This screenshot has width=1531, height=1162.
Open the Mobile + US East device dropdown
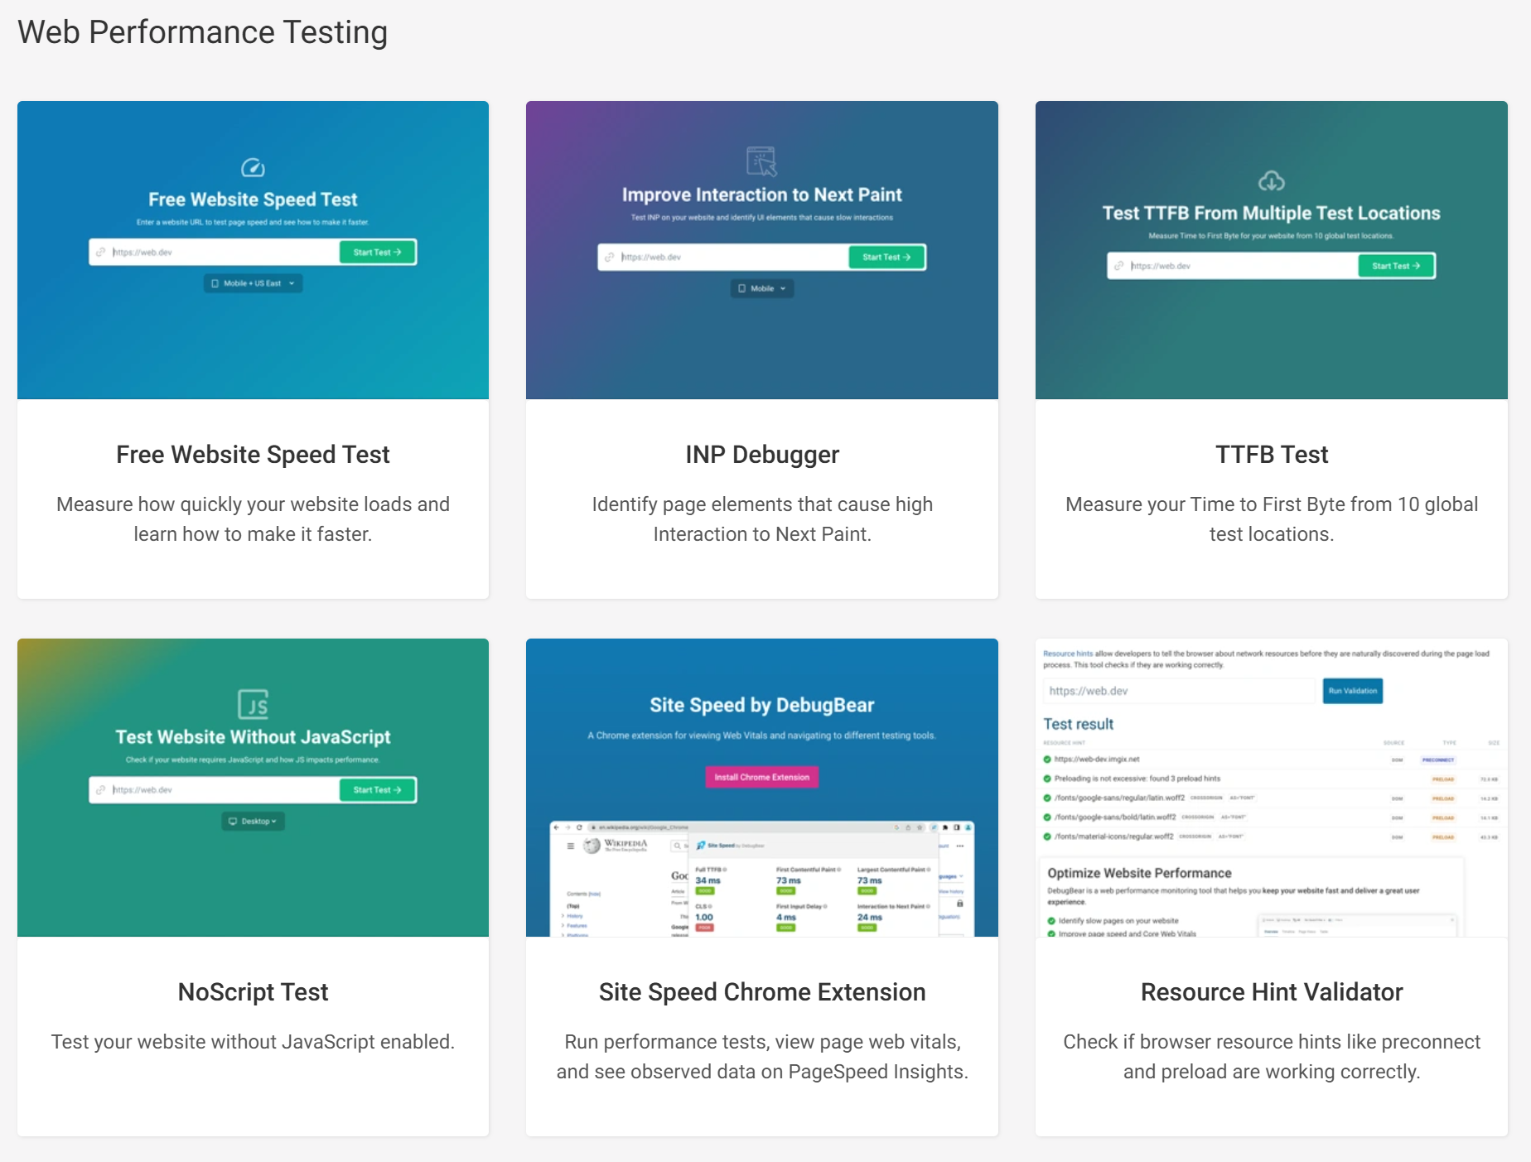[253, 283]
